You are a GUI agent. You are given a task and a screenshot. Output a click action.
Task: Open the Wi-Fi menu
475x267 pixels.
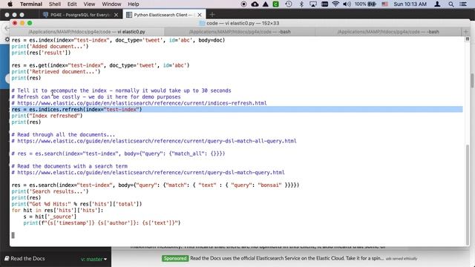coord(335,4)
